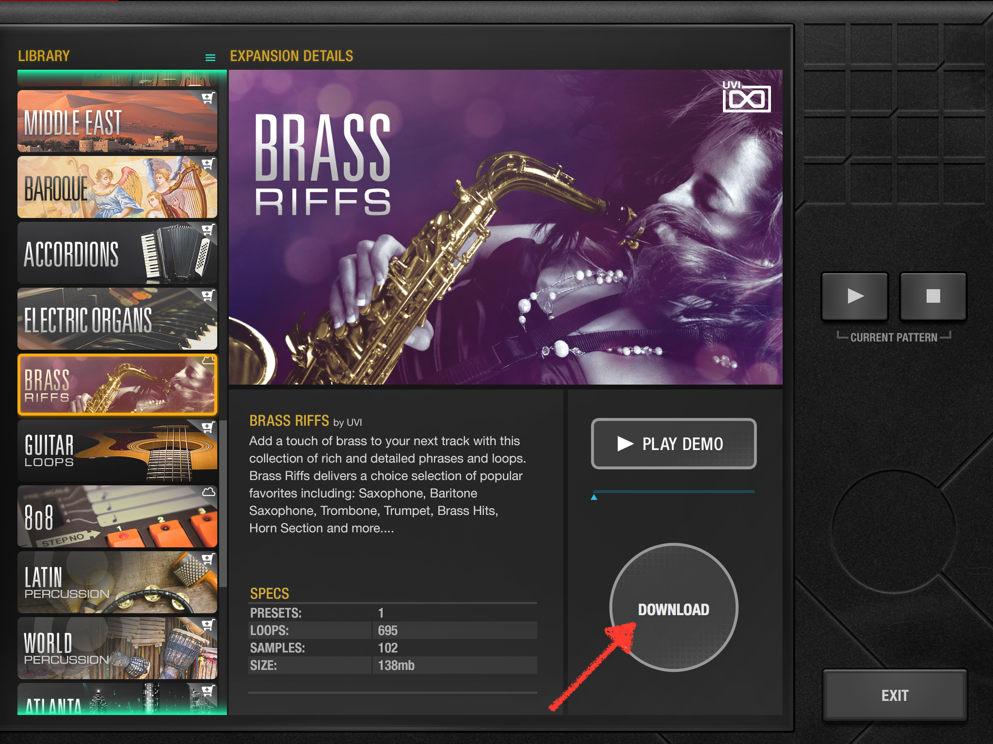Tap the cart icon on Accordions

pyautogui.click(x=208, y=230)
